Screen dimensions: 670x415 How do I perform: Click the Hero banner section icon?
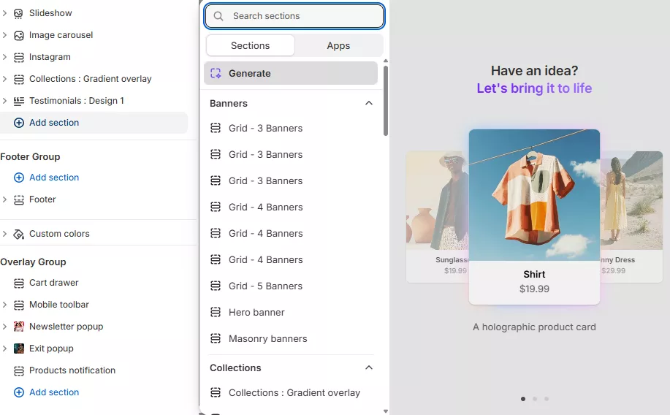(216, 312)
